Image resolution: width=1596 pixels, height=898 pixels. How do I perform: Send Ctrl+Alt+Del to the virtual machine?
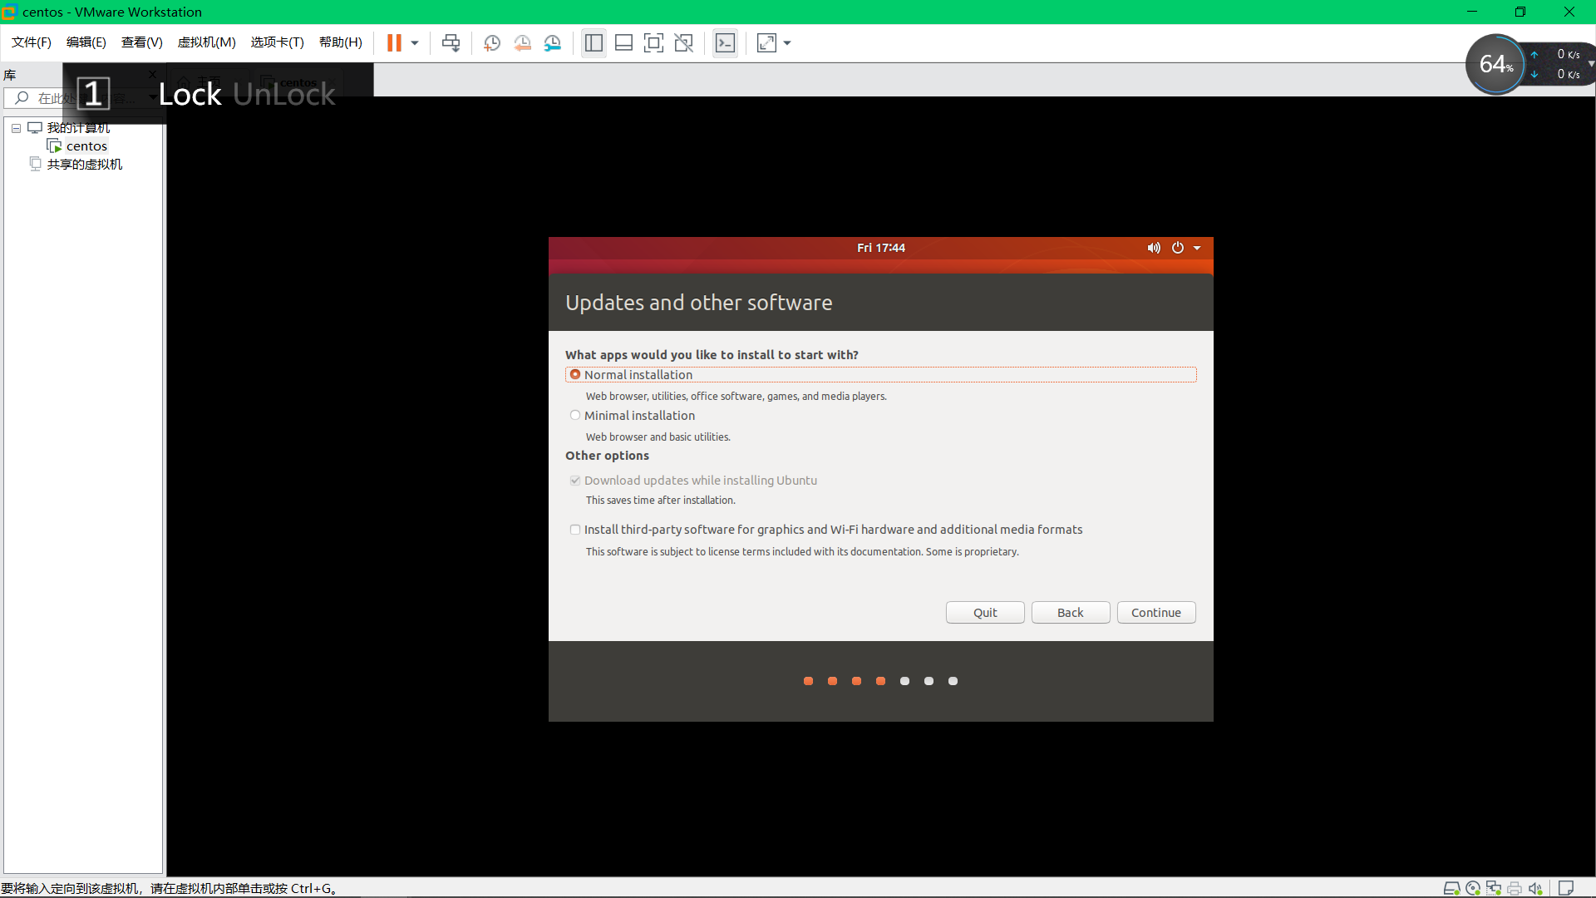[451, 43]
